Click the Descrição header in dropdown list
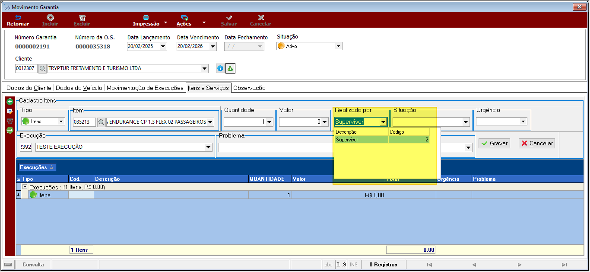The height and width of the screenshot is (272, 590). tap(362, 132)
